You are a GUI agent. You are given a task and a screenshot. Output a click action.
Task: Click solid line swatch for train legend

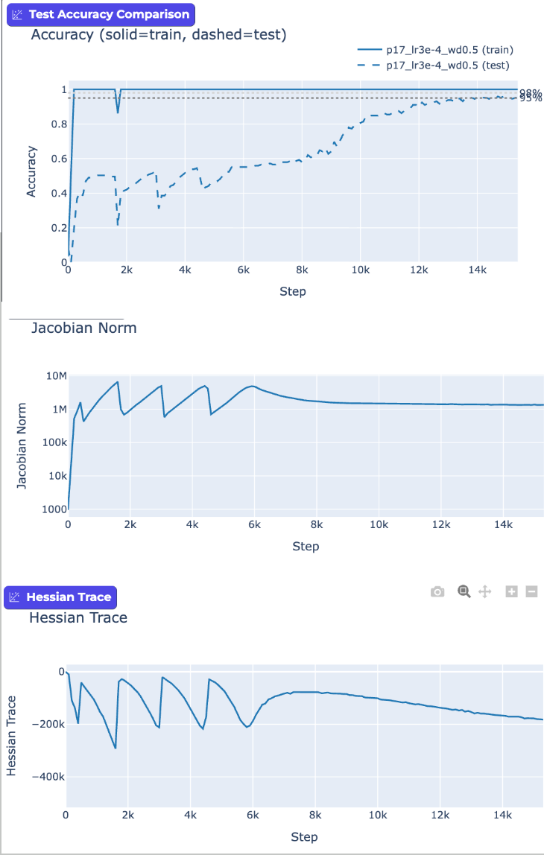pyautogui.click(x=369, y=50)
